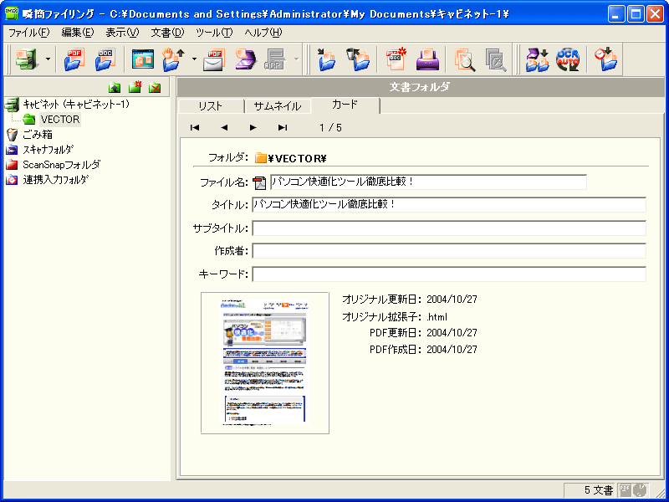Open the hand-folder icon dropdown arrow

click(194, 60)
